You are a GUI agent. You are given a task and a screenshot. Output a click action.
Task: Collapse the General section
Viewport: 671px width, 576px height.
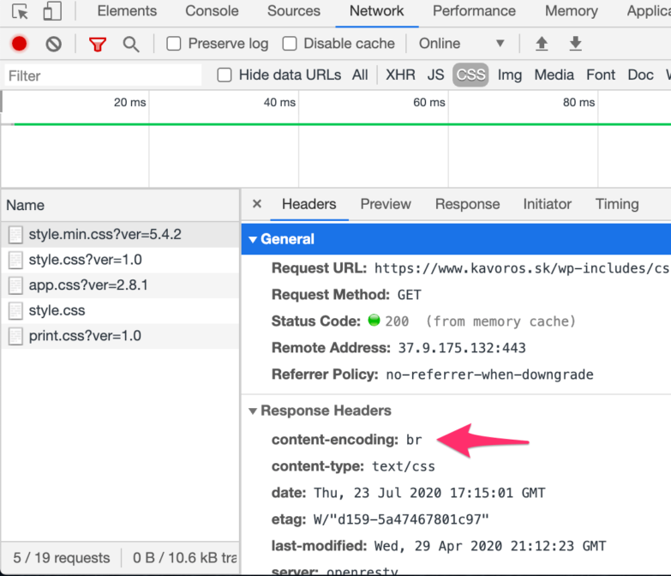coord(253,239)
